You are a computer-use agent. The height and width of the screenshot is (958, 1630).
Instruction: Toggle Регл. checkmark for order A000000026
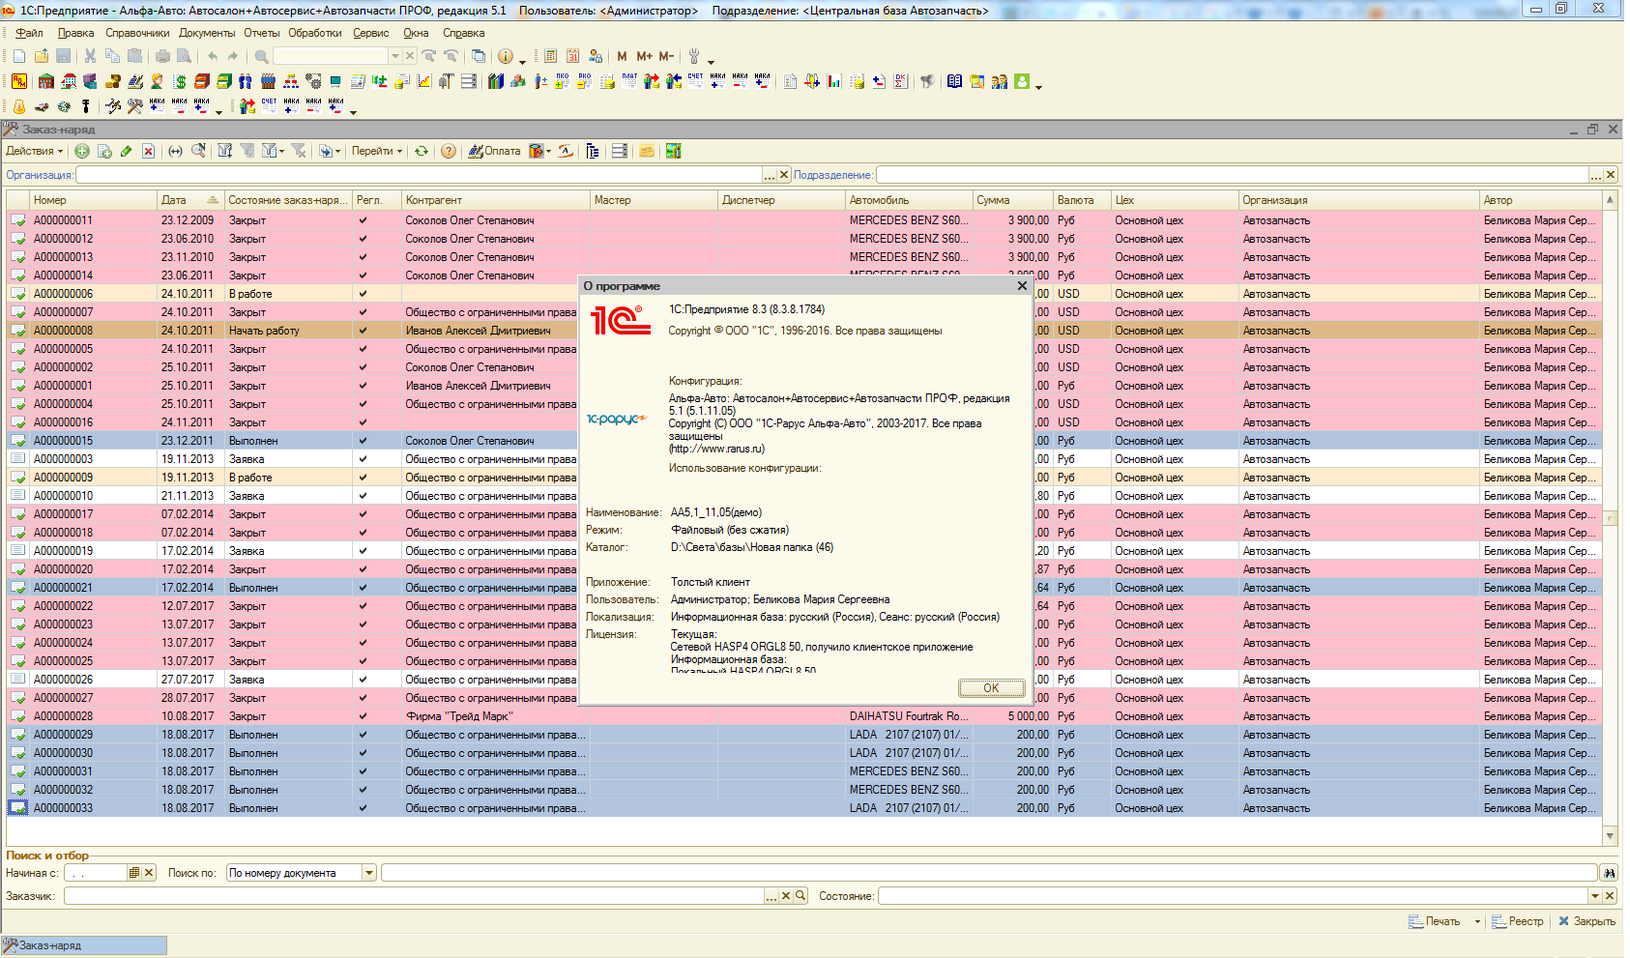click(363, 680)
